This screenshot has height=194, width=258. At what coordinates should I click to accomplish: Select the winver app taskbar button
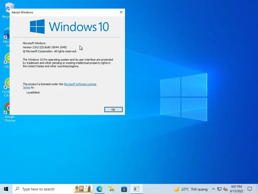tap(136, 189)
